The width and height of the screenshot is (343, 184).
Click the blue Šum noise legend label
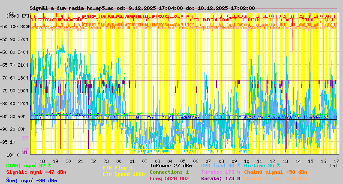[32, 181]
